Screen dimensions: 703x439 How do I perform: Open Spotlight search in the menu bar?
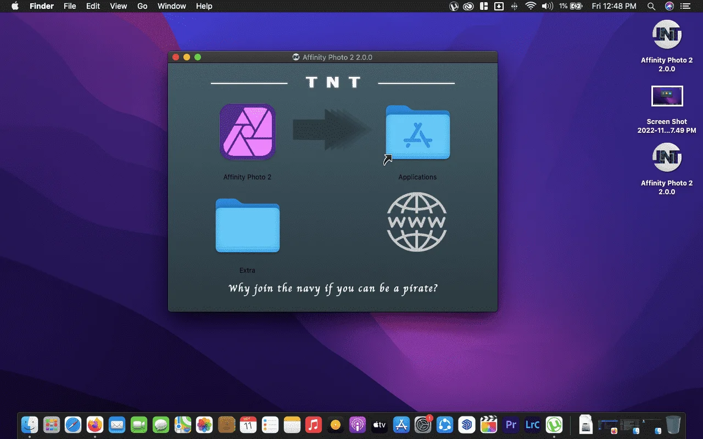click(651, 6)
